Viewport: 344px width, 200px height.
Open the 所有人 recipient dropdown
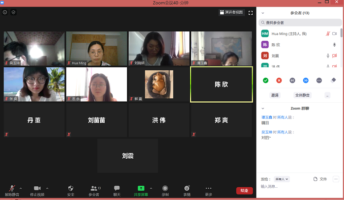282,179
